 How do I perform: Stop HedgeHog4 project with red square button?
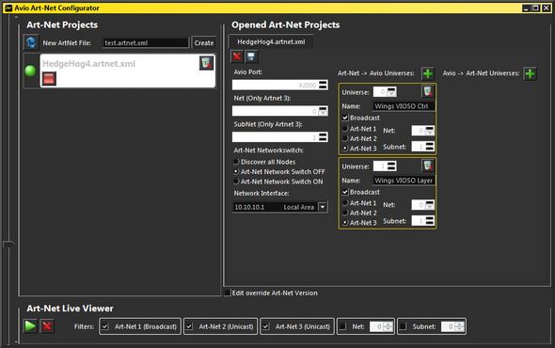(49, 79)
